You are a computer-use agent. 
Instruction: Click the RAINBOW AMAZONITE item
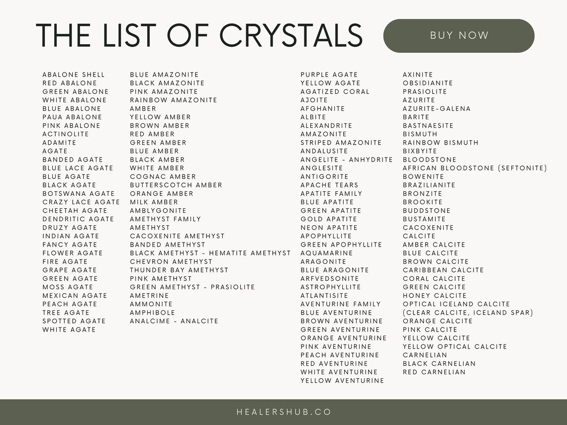tap(174, 100)
